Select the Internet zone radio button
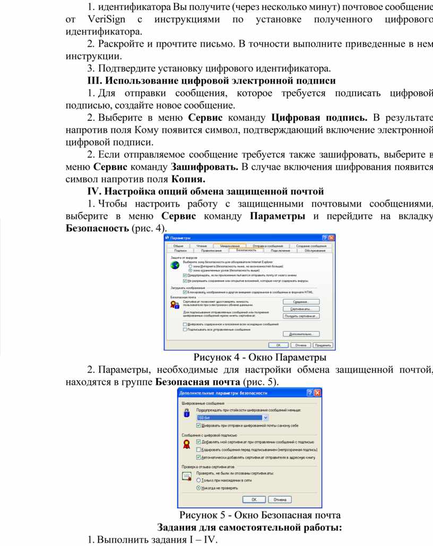This screenshot has width=433, height=546. coord(190,267)
